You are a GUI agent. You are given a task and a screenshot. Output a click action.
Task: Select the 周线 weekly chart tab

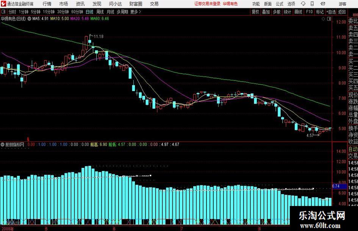(100, 12)
